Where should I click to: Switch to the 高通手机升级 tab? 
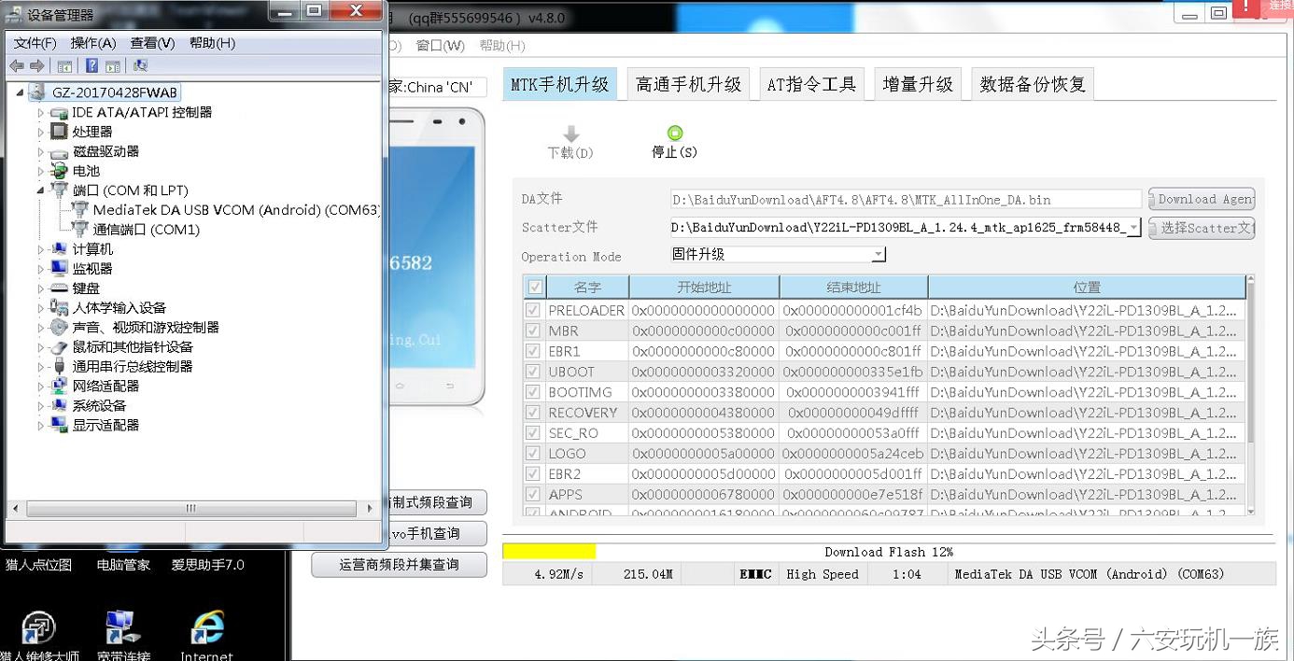[689, 83]
